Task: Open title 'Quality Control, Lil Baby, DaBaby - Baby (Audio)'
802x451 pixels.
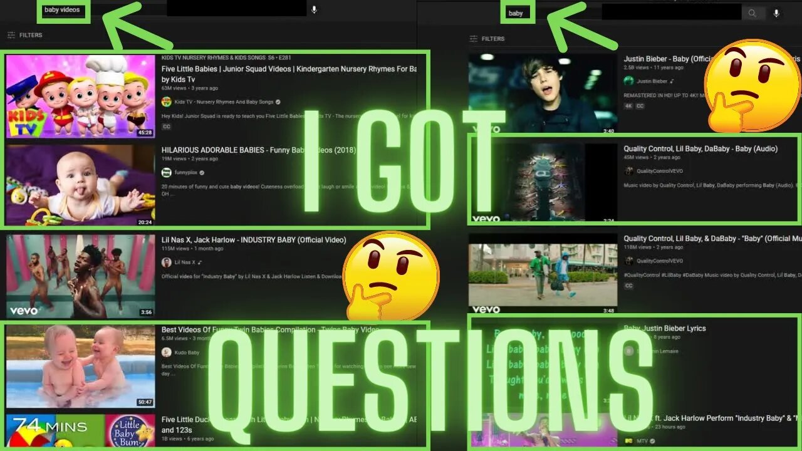Action: (700, 149)
